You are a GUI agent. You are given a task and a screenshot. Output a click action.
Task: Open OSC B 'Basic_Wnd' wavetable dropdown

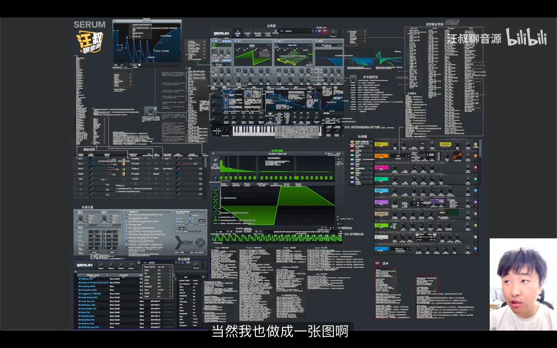(292, 45)
